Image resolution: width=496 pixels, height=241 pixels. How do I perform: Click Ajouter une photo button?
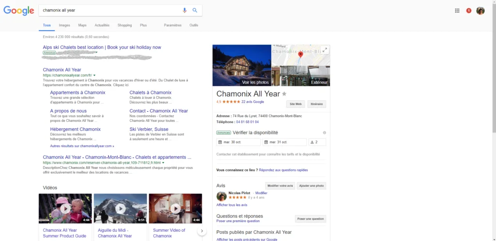[311, 186]
